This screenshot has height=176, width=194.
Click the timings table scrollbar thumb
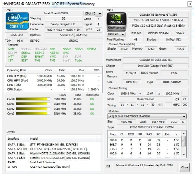(183, 141)
